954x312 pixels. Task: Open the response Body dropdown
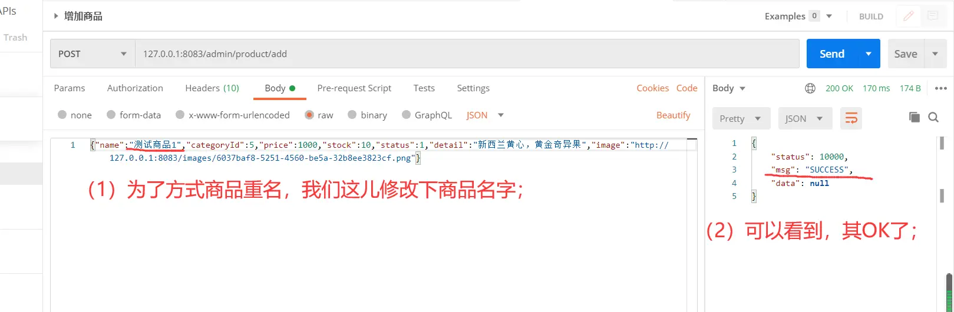(729, 88)
